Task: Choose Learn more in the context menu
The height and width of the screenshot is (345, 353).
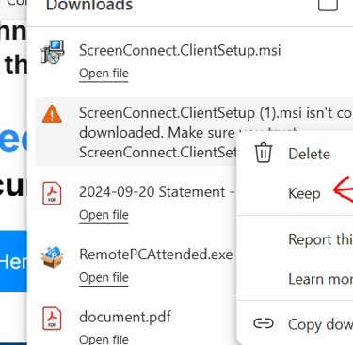Action: point(320,279)
